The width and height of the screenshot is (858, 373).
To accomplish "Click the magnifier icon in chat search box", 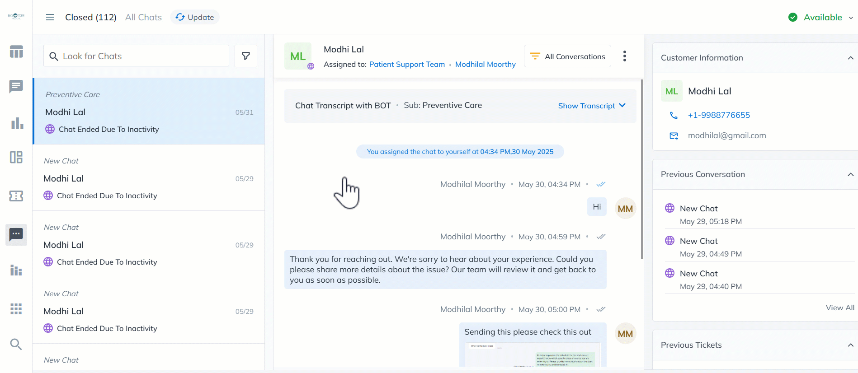I will click(54, 56).
